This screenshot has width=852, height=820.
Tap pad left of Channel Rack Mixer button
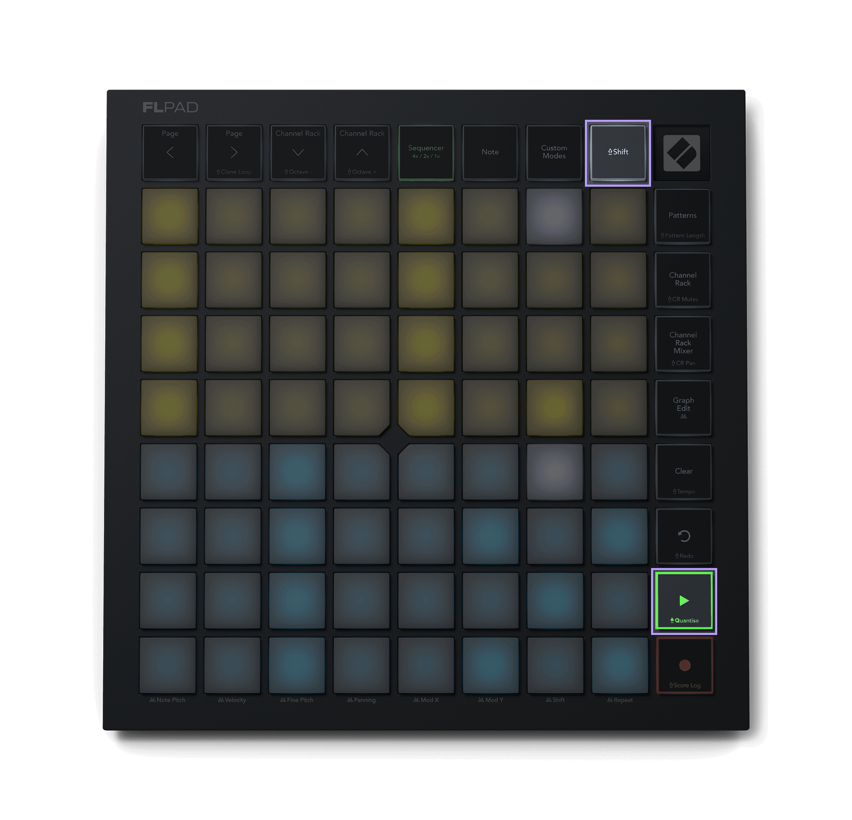tap(619, 344)
